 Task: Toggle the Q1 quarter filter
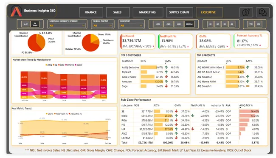tap(210, 24)
